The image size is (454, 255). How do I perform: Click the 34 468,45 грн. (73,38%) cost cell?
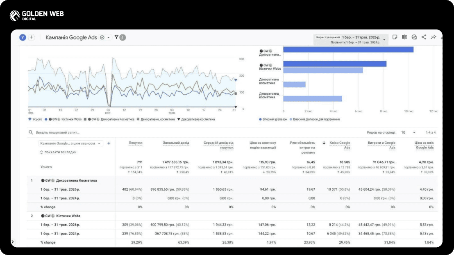[x=377, y=233]
